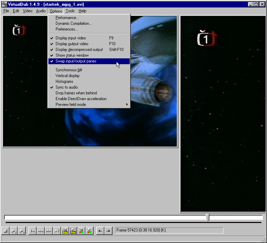The width and height of the screenshot is (267, 243).
Task: Expand the Preview field mode submenu
Action: (89, 105)
